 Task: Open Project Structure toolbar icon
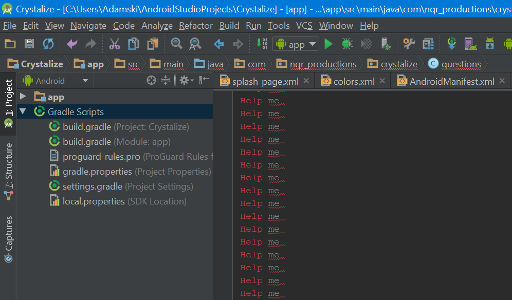428,44
